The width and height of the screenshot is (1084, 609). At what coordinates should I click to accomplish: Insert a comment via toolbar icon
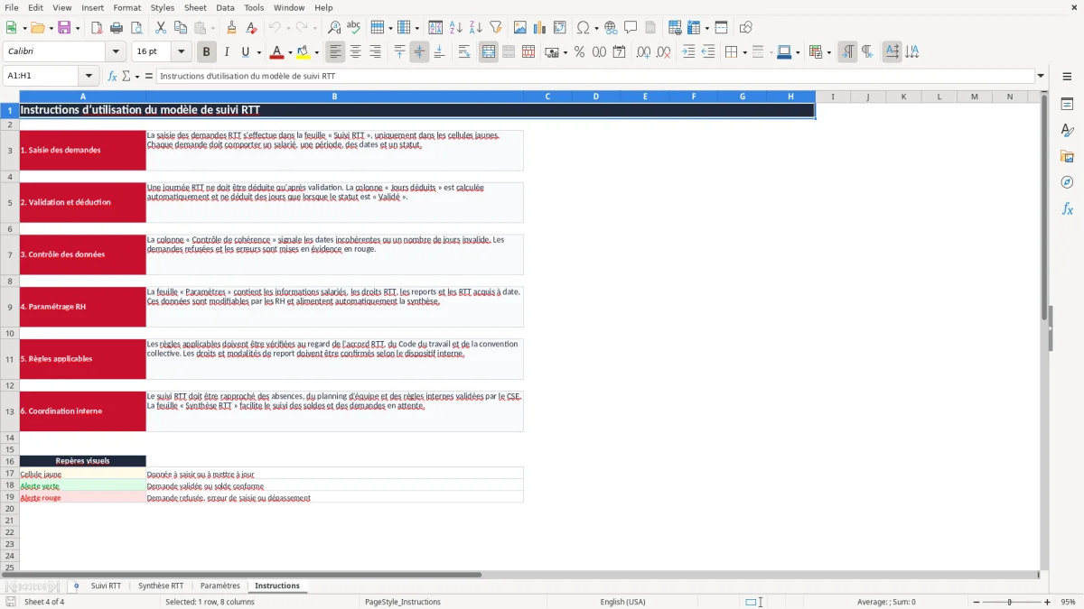tap(631, 28)
